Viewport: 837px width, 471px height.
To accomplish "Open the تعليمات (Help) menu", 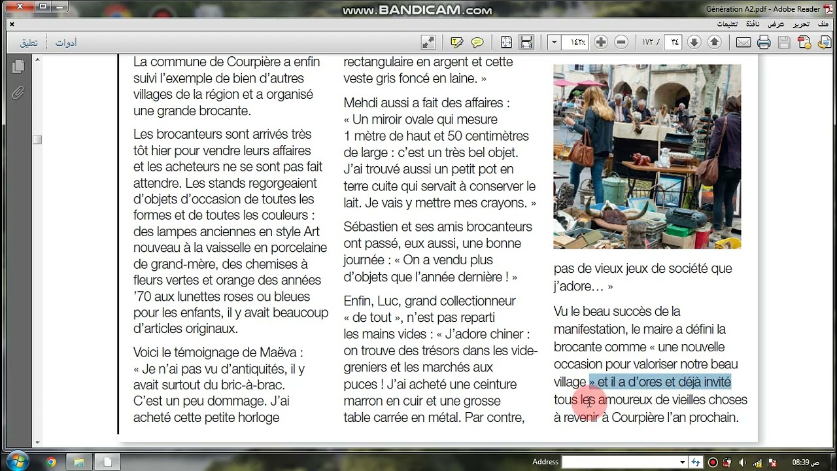I will (727, 24).
